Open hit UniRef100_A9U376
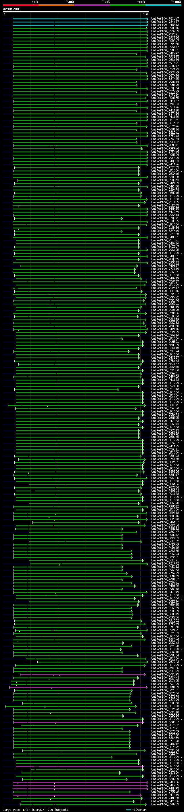The height and width of the screenshot is (812, 184). (165, 28)
